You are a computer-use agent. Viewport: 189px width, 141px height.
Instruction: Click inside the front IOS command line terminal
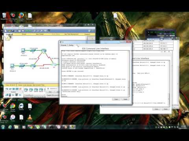[94, 74]
